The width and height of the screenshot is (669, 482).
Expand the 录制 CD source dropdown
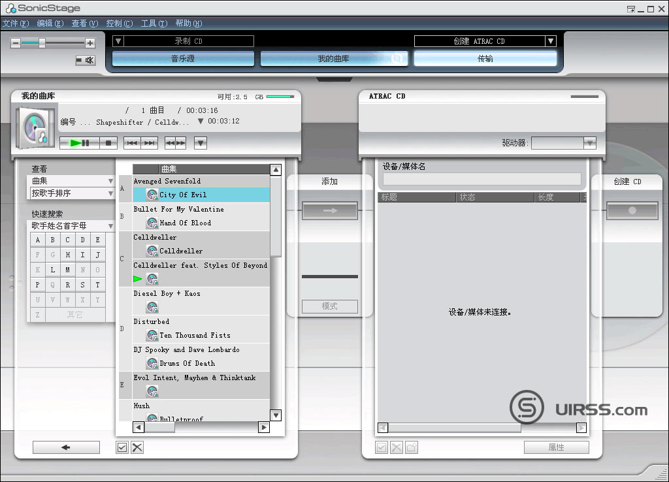[x=118, y=41]
